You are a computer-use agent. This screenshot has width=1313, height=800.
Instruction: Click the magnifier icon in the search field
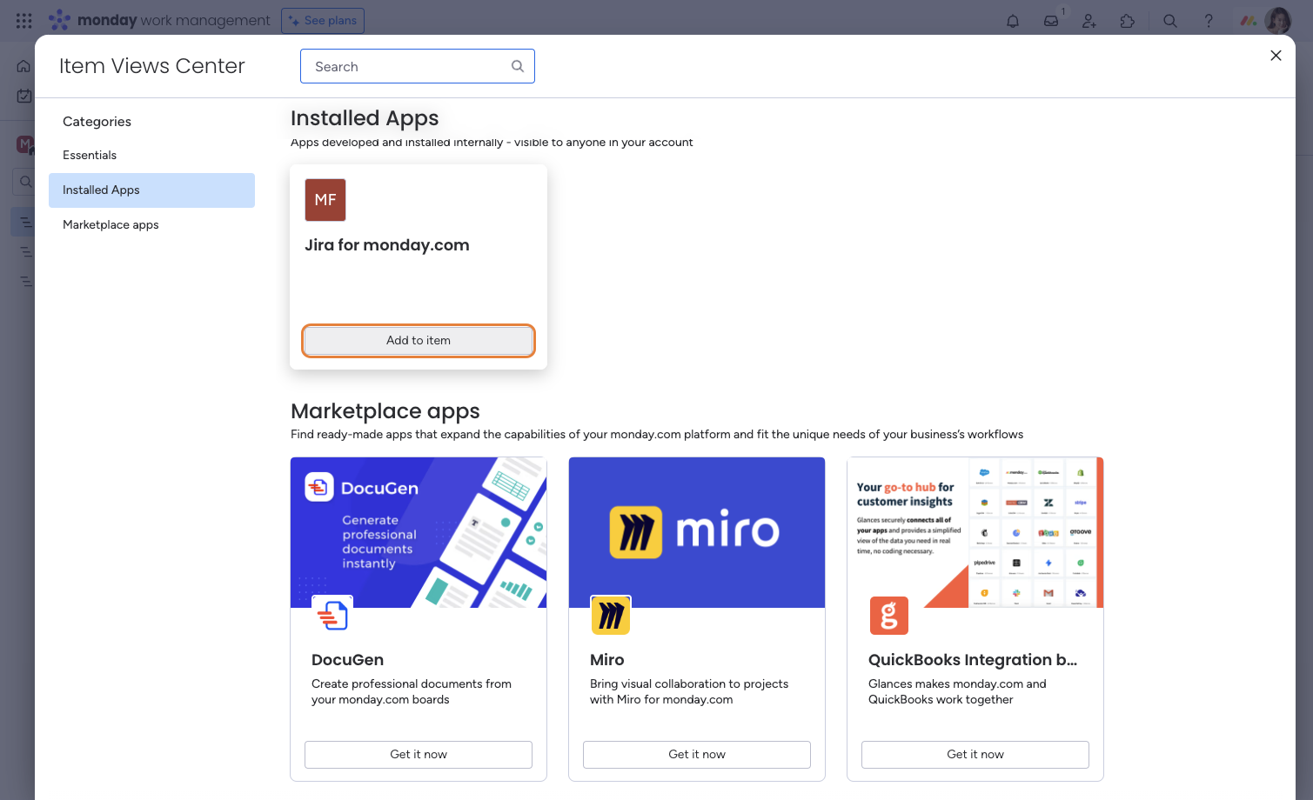point(518,66)
